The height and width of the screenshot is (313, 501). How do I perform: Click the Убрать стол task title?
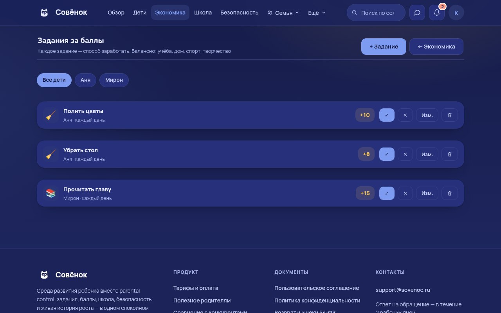point(81,150)
